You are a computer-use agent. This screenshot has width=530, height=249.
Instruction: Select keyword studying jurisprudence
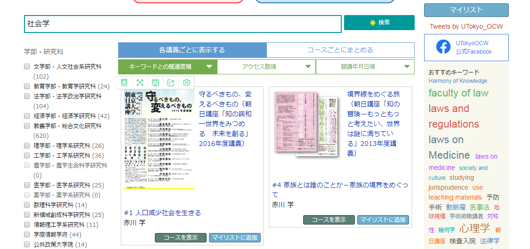[x=451, y=183]
